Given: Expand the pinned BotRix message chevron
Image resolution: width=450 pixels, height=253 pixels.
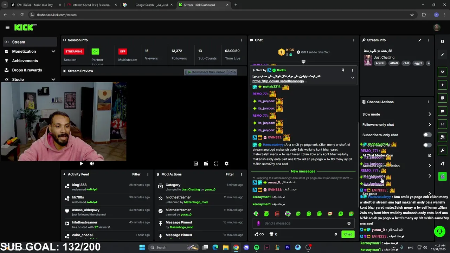Looking at the screenshot, I should pos(352,78).
